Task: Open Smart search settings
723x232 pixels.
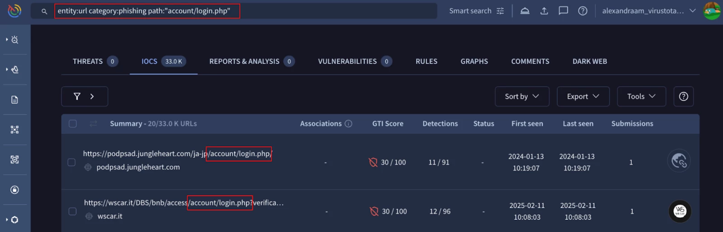Action: point(476,11)
